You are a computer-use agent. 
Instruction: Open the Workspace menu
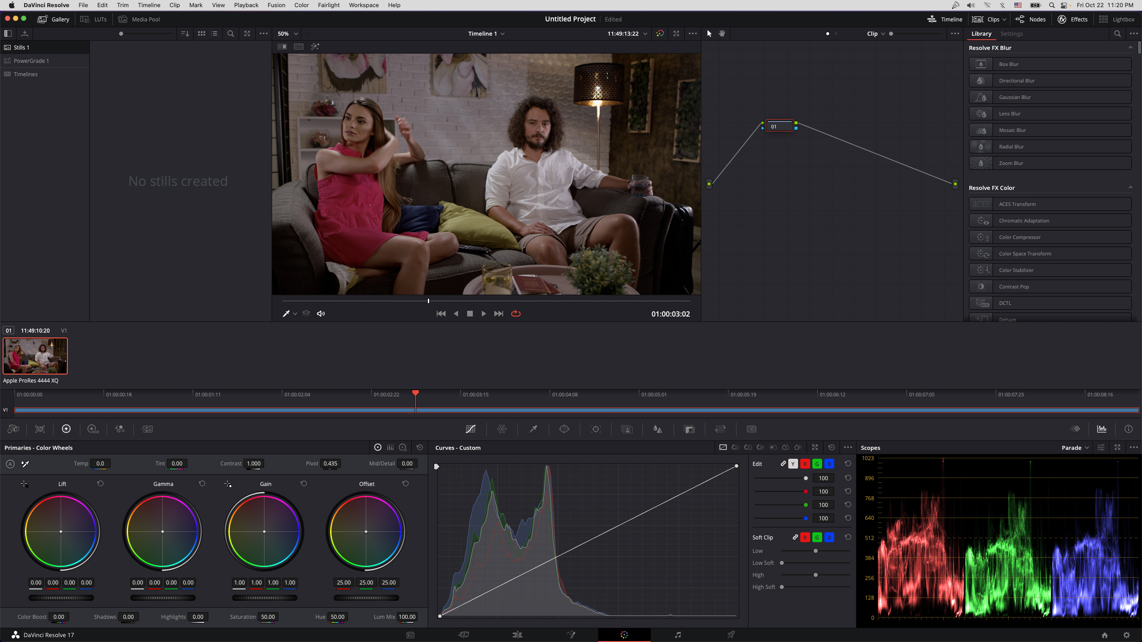click(364, 5)
